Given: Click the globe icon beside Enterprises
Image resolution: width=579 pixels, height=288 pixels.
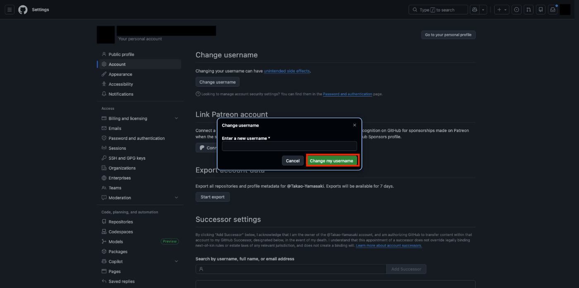Looking at the screenshot, I should pos(104,178).
